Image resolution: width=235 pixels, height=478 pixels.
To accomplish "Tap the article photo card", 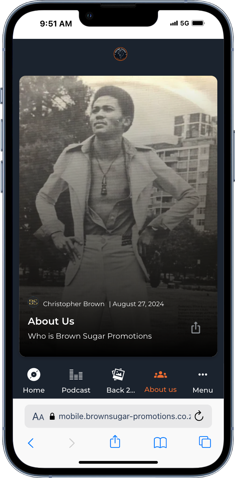I will pyautogui.click(x=118, y=216).
